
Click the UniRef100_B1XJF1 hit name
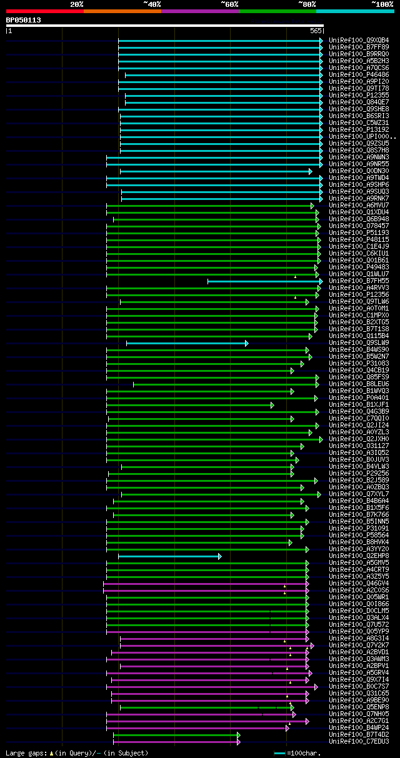click(x=359, y=405)
